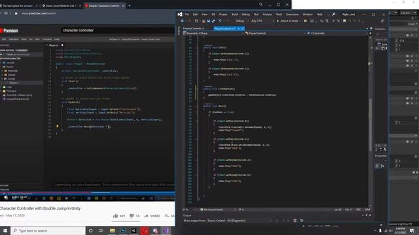
Task: Click the split editor icon above scrollbar
Action: [371, 33]
